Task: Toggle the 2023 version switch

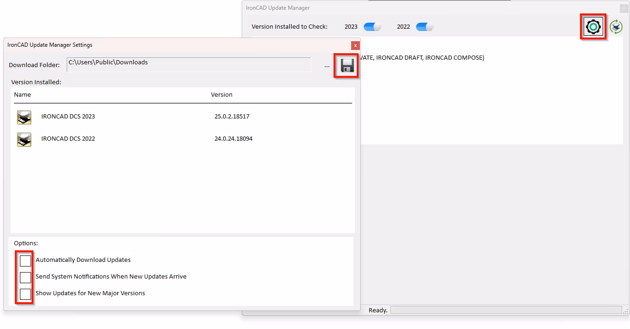Action: (x=372, y=27)
